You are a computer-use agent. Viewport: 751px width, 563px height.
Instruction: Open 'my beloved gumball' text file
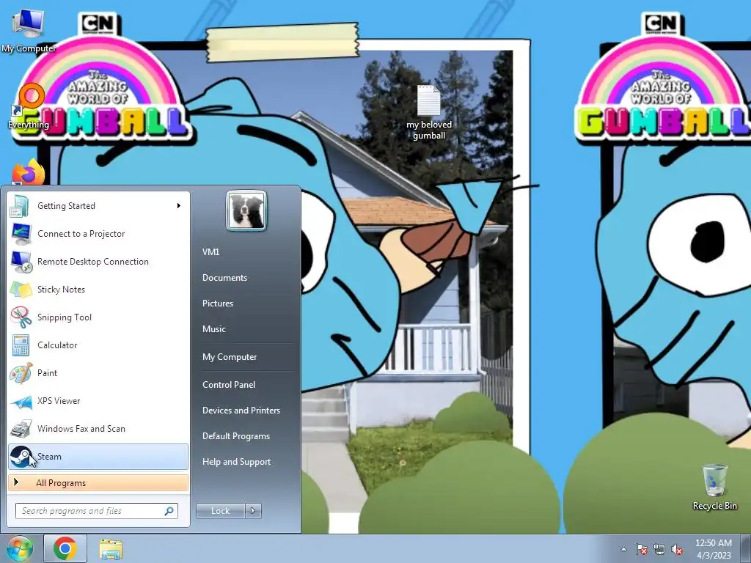(x=428, y=112)
